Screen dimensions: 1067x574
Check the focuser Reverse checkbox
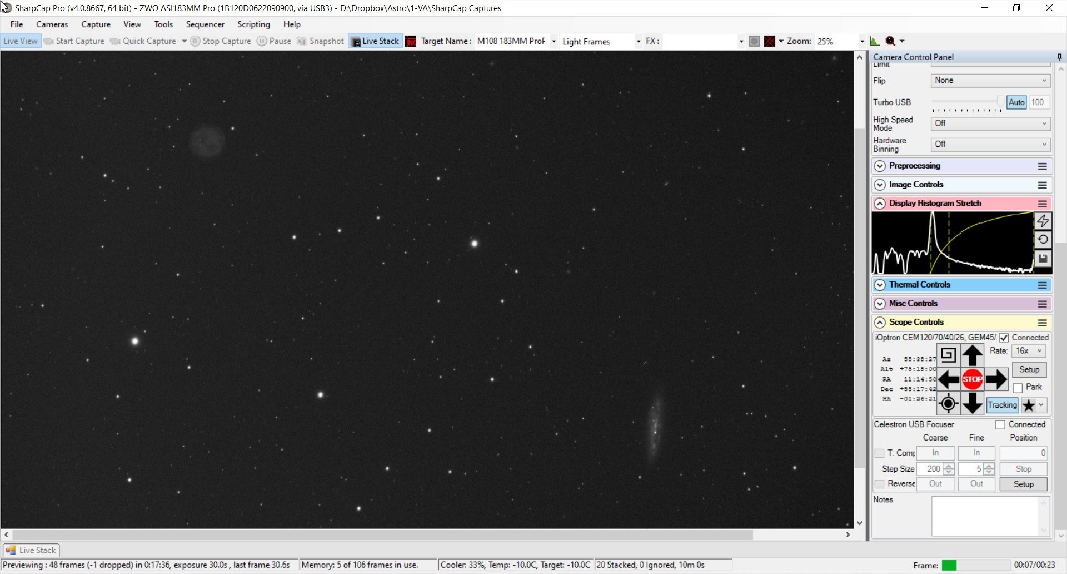pos(879,484)
